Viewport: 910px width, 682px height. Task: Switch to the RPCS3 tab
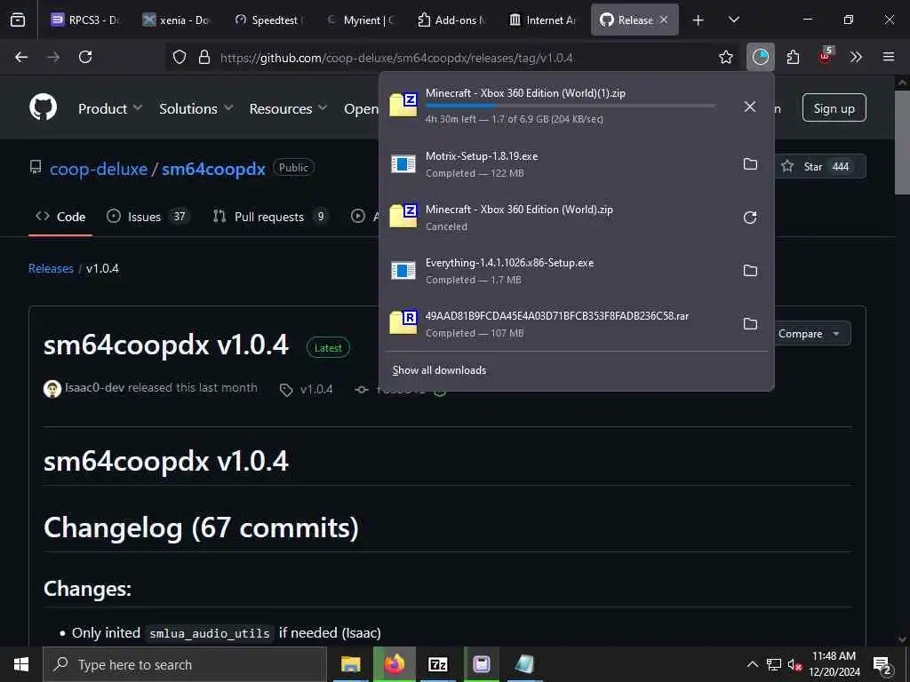pos(84,20)
